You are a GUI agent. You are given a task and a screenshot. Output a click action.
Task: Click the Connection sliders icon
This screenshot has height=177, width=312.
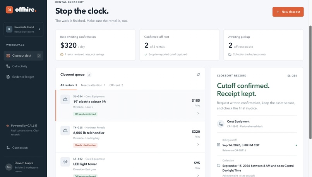[x=8, y=147]
